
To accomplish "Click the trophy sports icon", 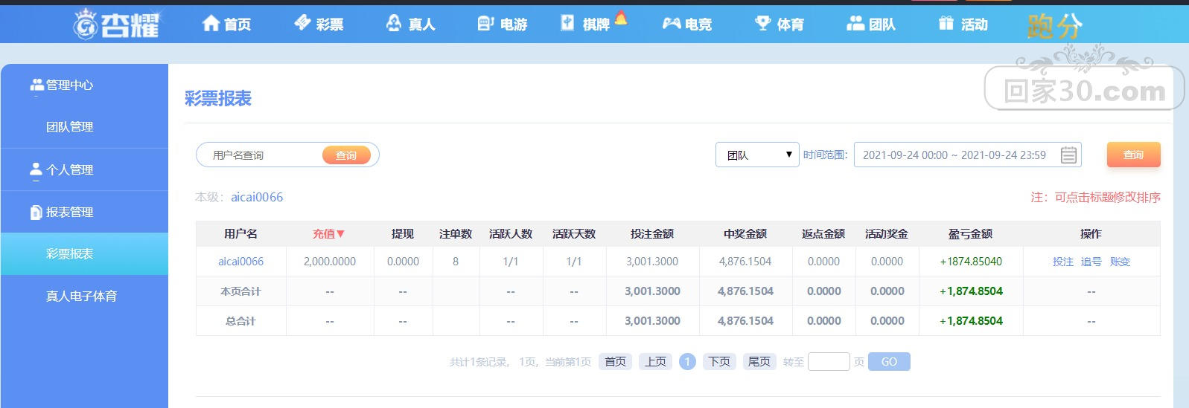I will [762, 23].
